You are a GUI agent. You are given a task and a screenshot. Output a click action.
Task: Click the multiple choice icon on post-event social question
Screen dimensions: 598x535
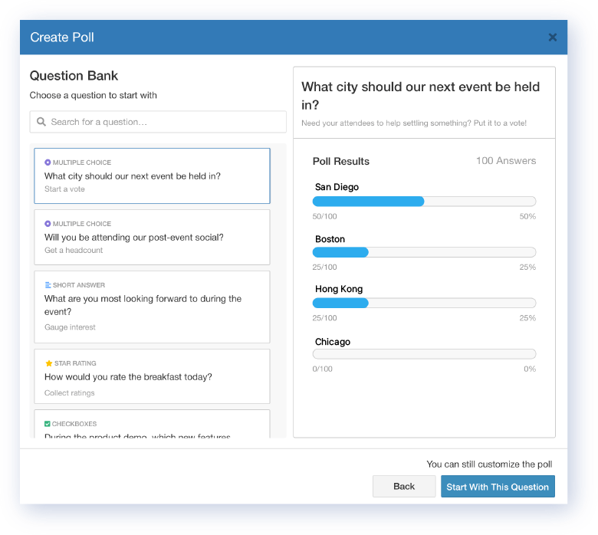coord(48,224)
